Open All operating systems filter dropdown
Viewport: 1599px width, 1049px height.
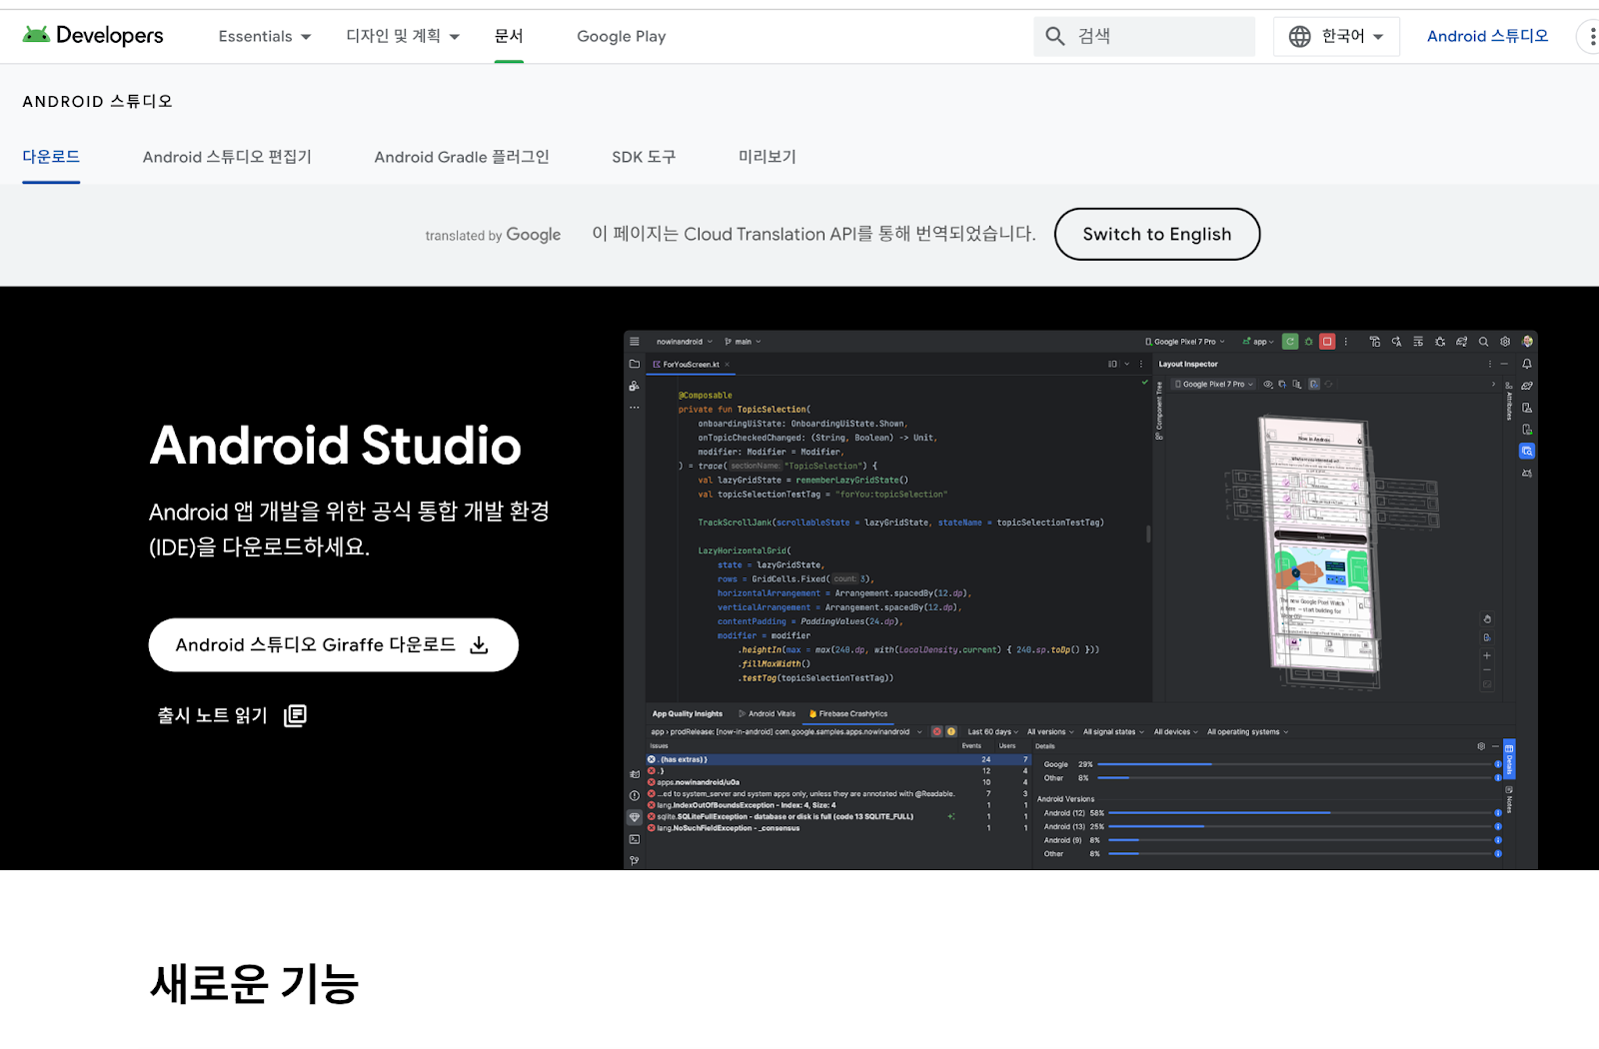(x=1247, y=732)
